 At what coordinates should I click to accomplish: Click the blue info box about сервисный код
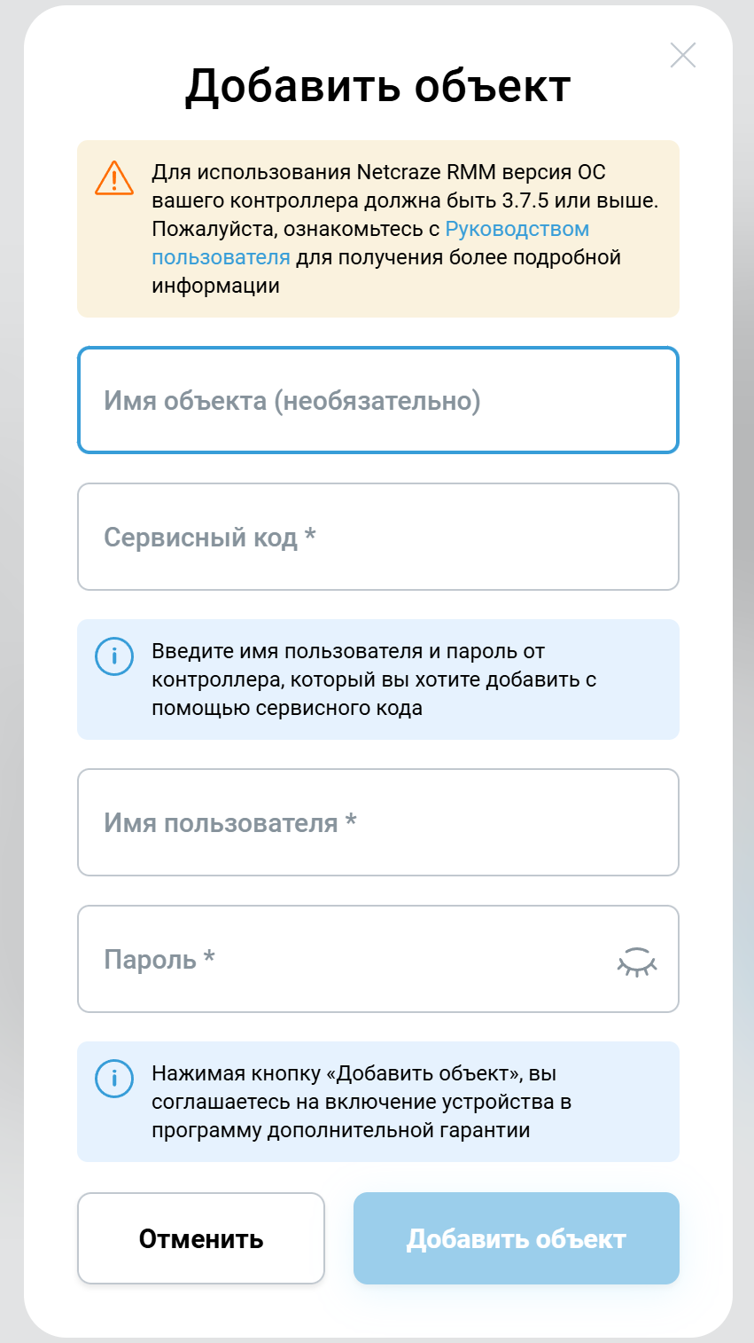(377, 679)
